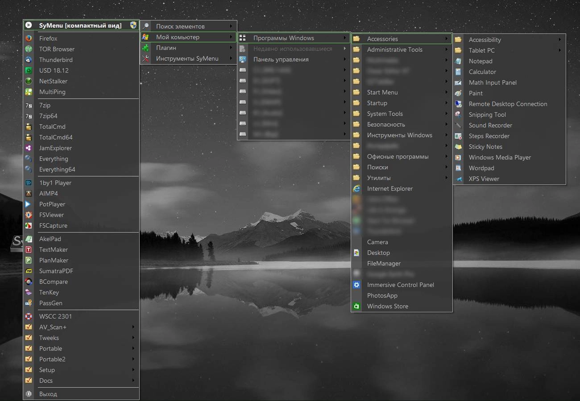Open the Плагин menu entry

point(188,48)
